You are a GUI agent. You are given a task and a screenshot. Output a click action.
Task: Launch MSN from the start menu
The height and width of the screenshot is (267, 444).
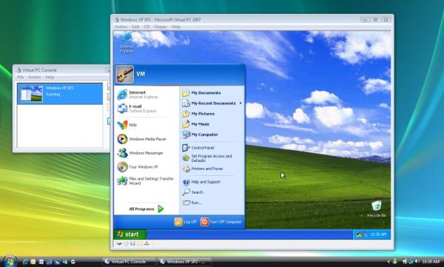pyautogui.click(x=127, y=125)
